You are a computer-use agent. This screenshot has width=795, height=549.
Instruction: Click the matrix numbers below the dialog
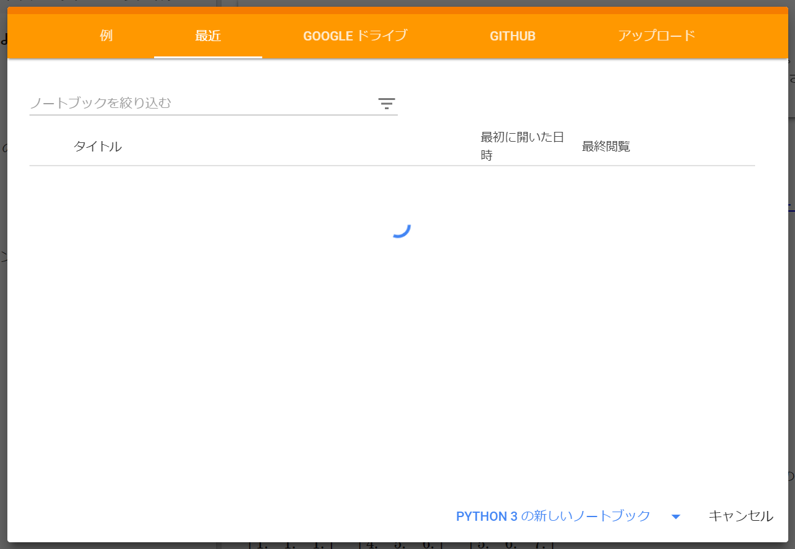coord(399,545)
